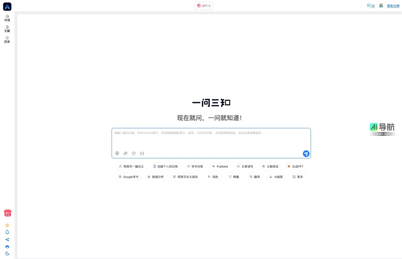Open customer service via the headset icon
The width and height of the screenshot is (402, 259).
(7, 247)
